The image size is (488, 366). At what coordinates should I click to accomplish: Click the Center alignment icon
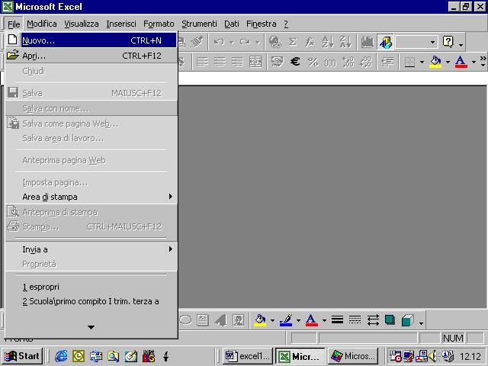click(x=220, y=62)
